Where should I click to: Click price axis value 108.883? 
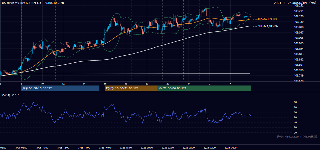pyautogui.click(x=299, y=54)
